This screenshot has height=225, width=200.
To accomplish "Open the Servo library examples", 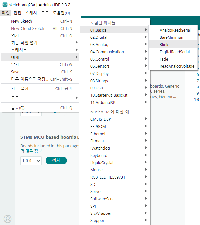I will pos(114,191).
